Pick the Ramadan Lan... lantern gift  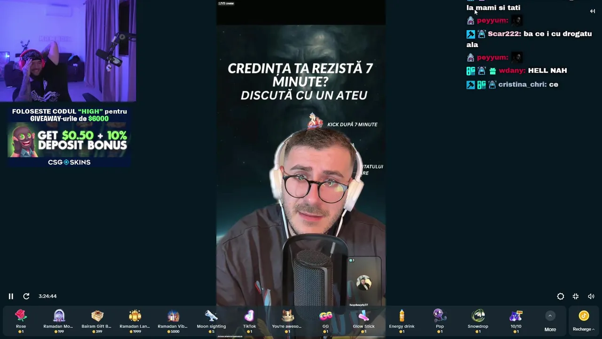pos(135,321)
